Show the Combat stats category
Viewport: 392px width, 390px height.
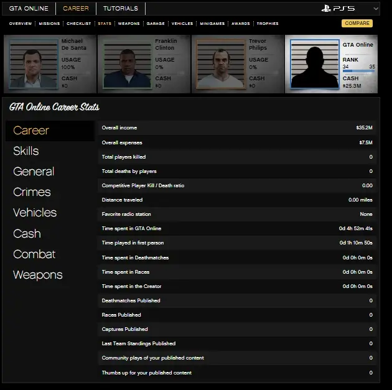click(34, 254)
